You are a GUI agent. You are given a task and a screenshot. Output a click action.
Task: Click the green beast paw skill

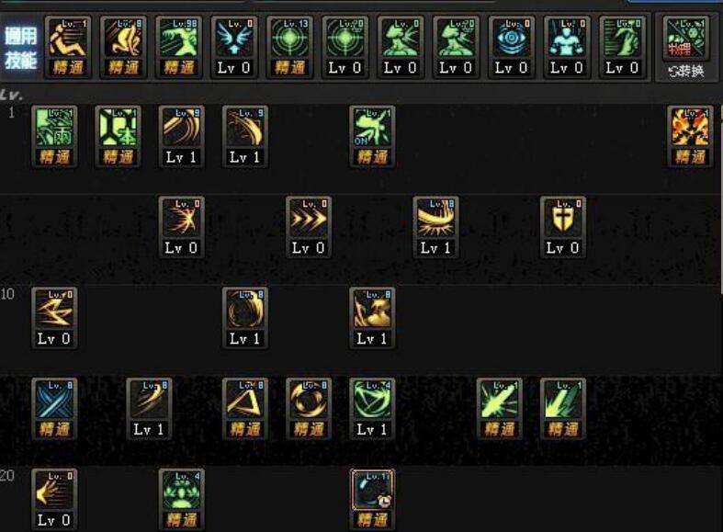181,499
